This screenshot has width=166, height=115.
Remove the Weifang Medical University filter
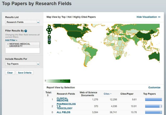8,44
